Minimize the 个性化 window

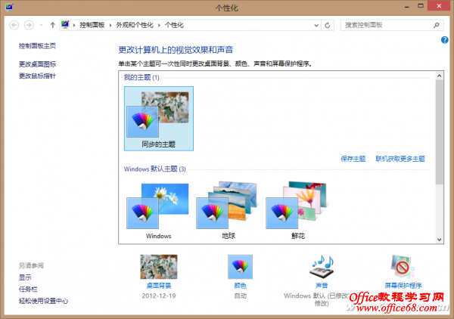[x=407, y=6]
